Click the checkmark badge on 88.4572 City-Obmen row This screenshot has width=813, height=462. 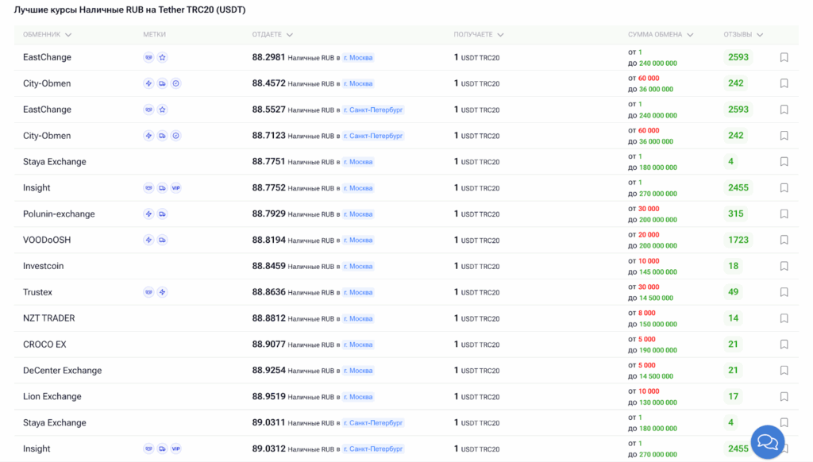pos(176,83)
